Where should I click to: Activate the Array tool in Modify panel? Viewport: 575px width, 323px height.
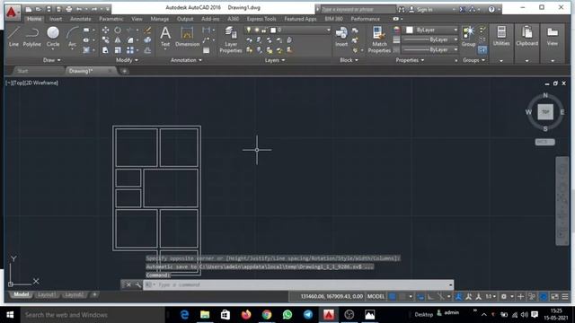(130, 50)
